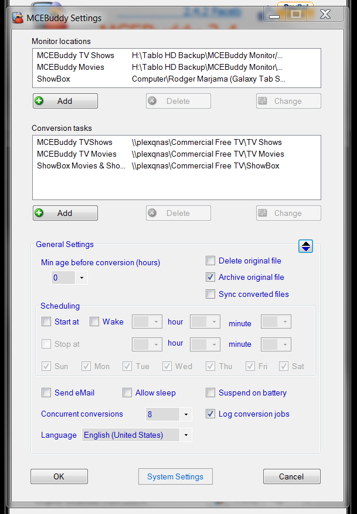Viewport: 357px width, 514px height.
Task: Click Delete button under Monitor locations
Action: [178, 101]
